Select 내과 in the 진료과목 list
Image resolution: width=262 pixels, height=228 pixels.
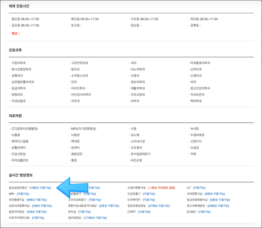click(133, 63)
